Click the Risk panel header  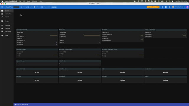click(x=123, y=69)
